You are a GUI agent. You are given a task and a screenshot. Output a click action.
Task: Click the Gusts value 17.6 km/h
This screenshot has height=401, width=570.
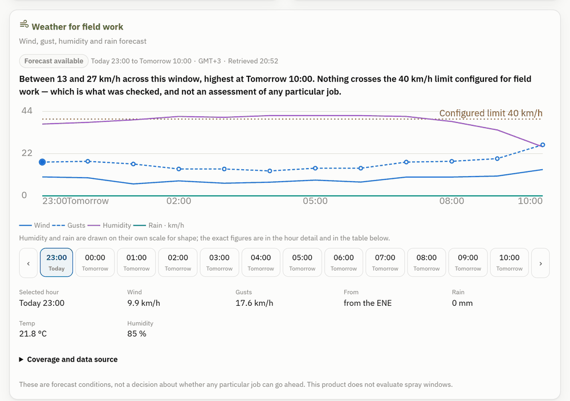tap(254, 303)
